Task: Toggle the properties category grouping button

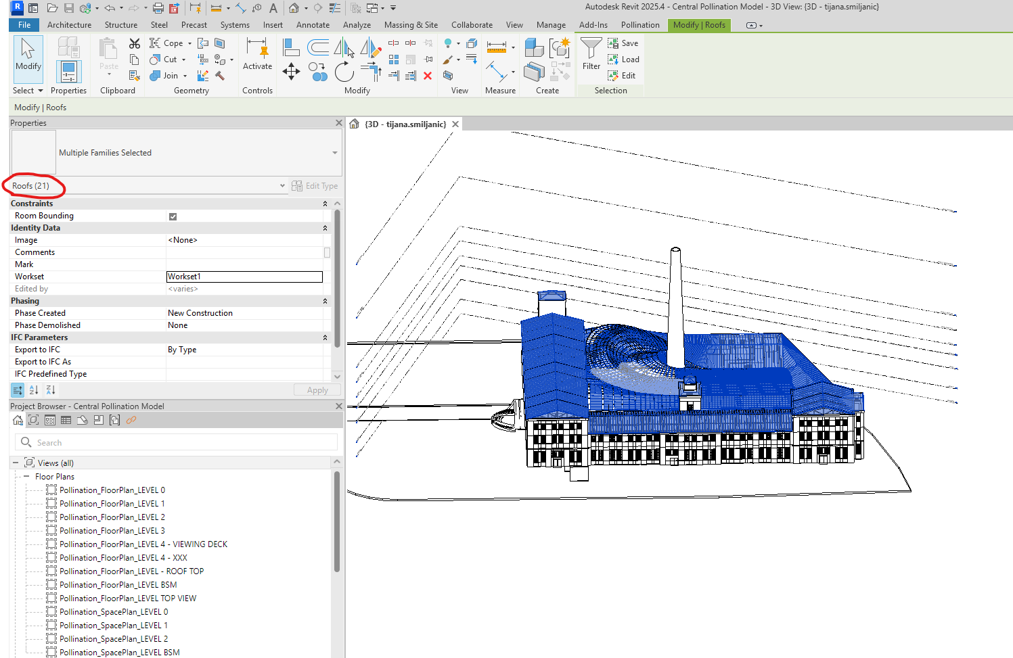Action: tap(18, 390)
